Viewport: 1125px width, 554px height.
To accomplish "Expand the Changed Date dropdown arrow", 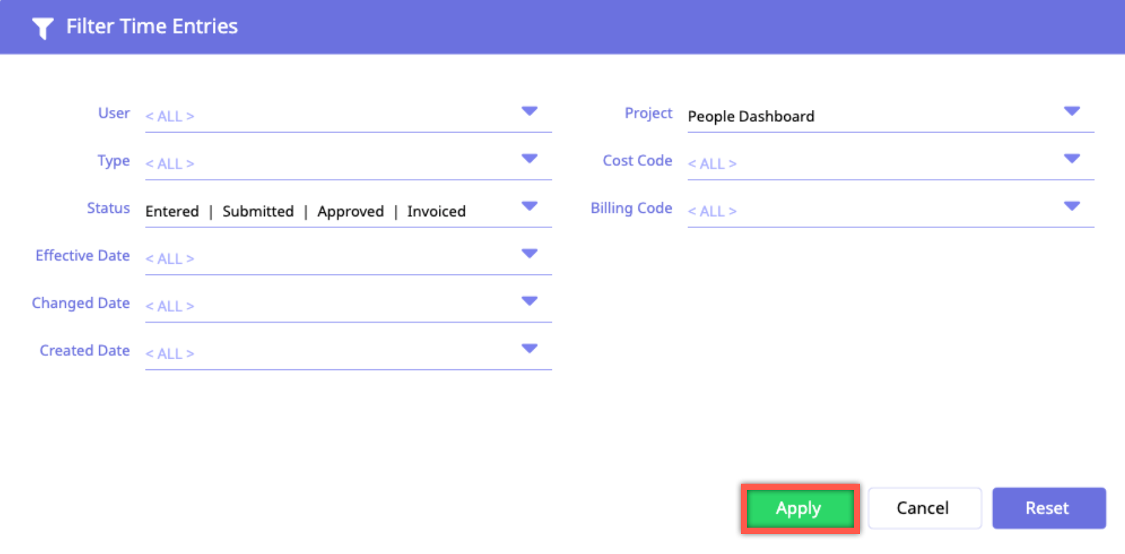I will point(529,301).
